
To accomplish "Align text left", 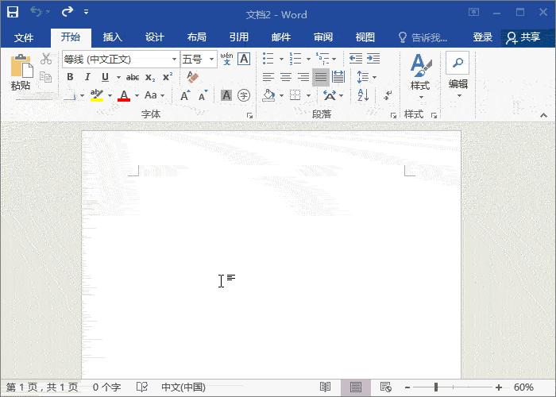I will coord(268,77).
